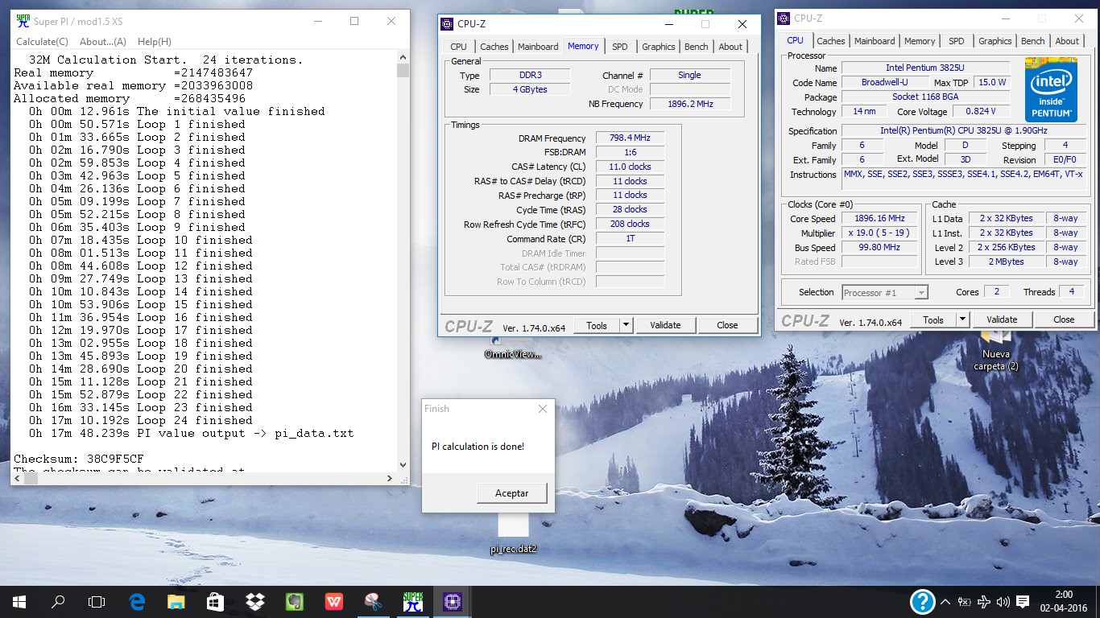Switch to Mainboard tab in Memory window
Image resolution: width=1100 pixels, height=618 pixels.
(x=538, y=47)
